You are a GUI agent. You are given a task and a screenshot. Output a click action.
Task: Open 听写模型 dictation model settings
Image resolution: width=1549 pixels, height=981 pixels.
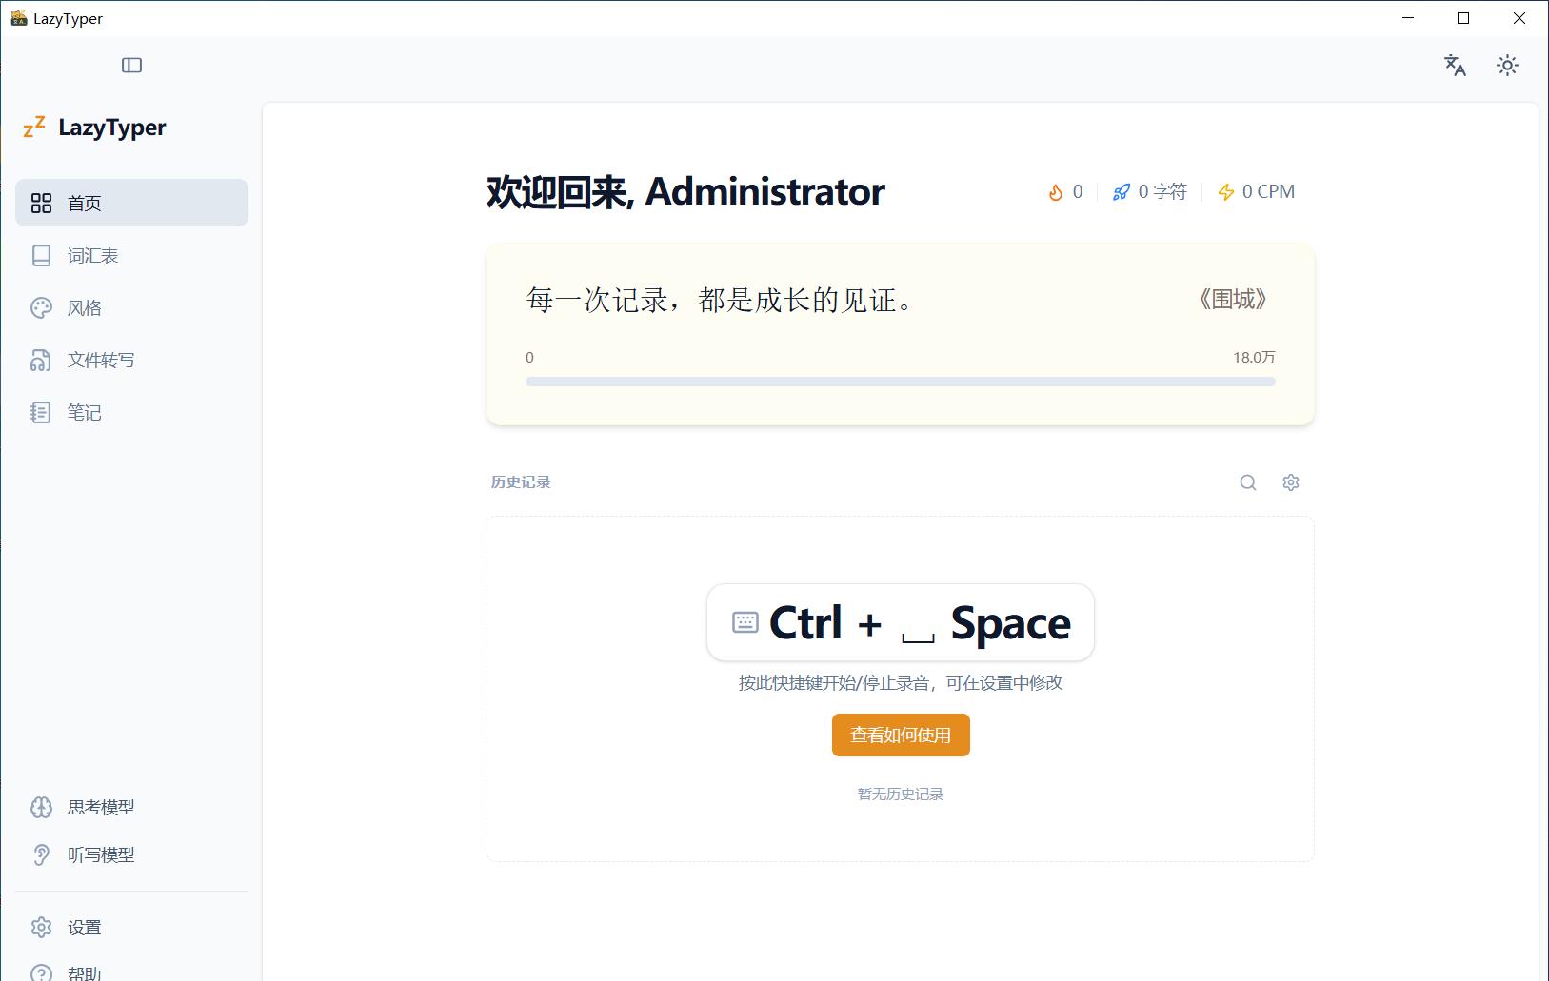point(131,854)
